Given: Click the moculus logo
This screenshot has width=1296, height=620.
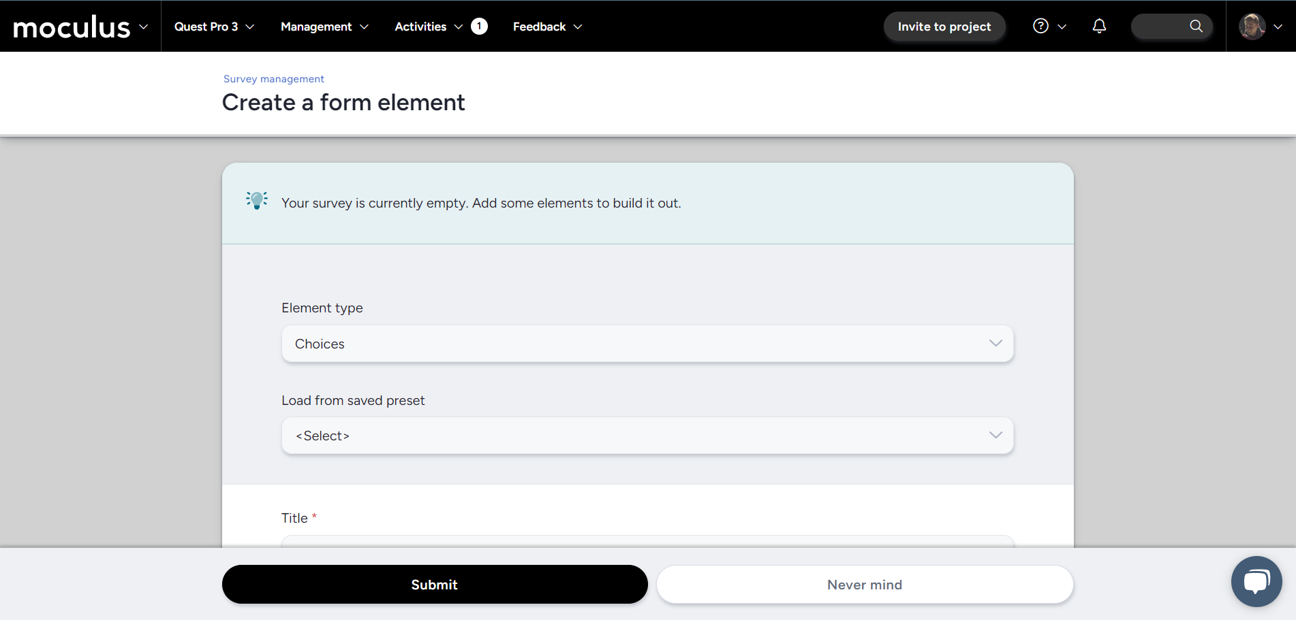Looking at the screenshot, I should [71, 27].
